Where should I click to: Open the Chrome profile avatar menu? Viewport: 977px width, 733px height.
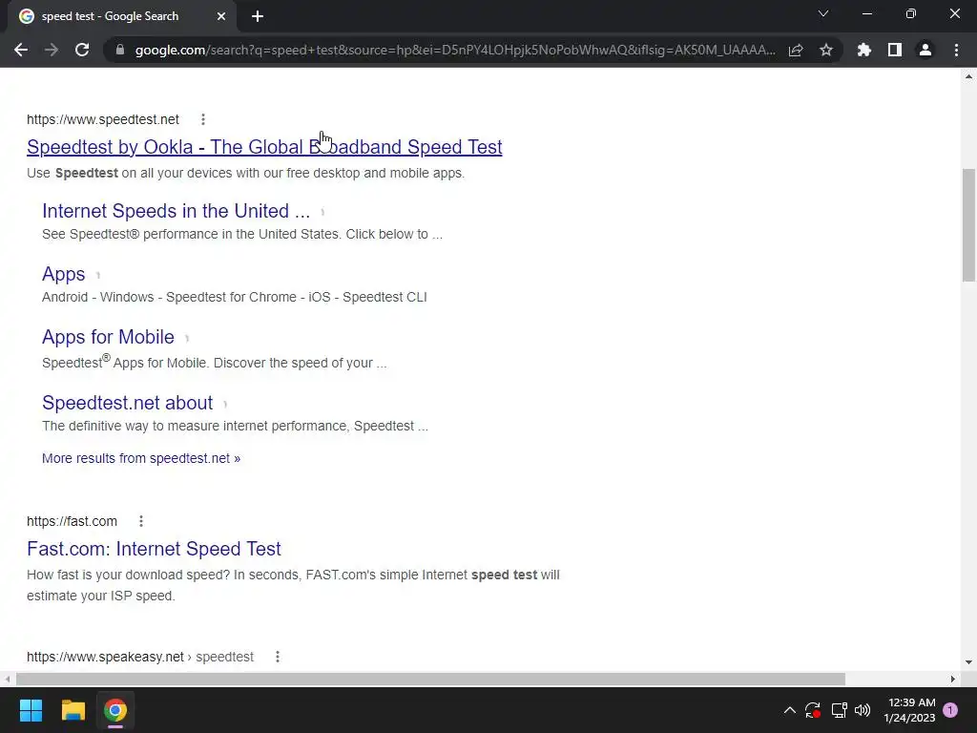925,50
